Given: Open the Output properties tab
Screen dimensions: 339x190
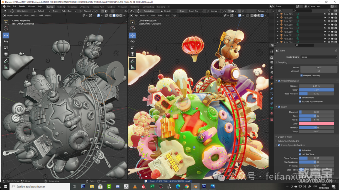Looking at the screenshot, I should [x=272, y=63].
